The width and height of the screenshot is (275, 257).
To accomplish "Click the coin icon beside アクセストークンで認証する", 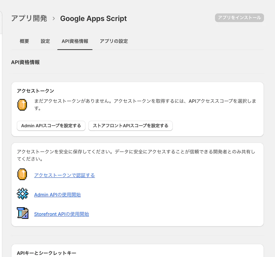I will 22,174.
